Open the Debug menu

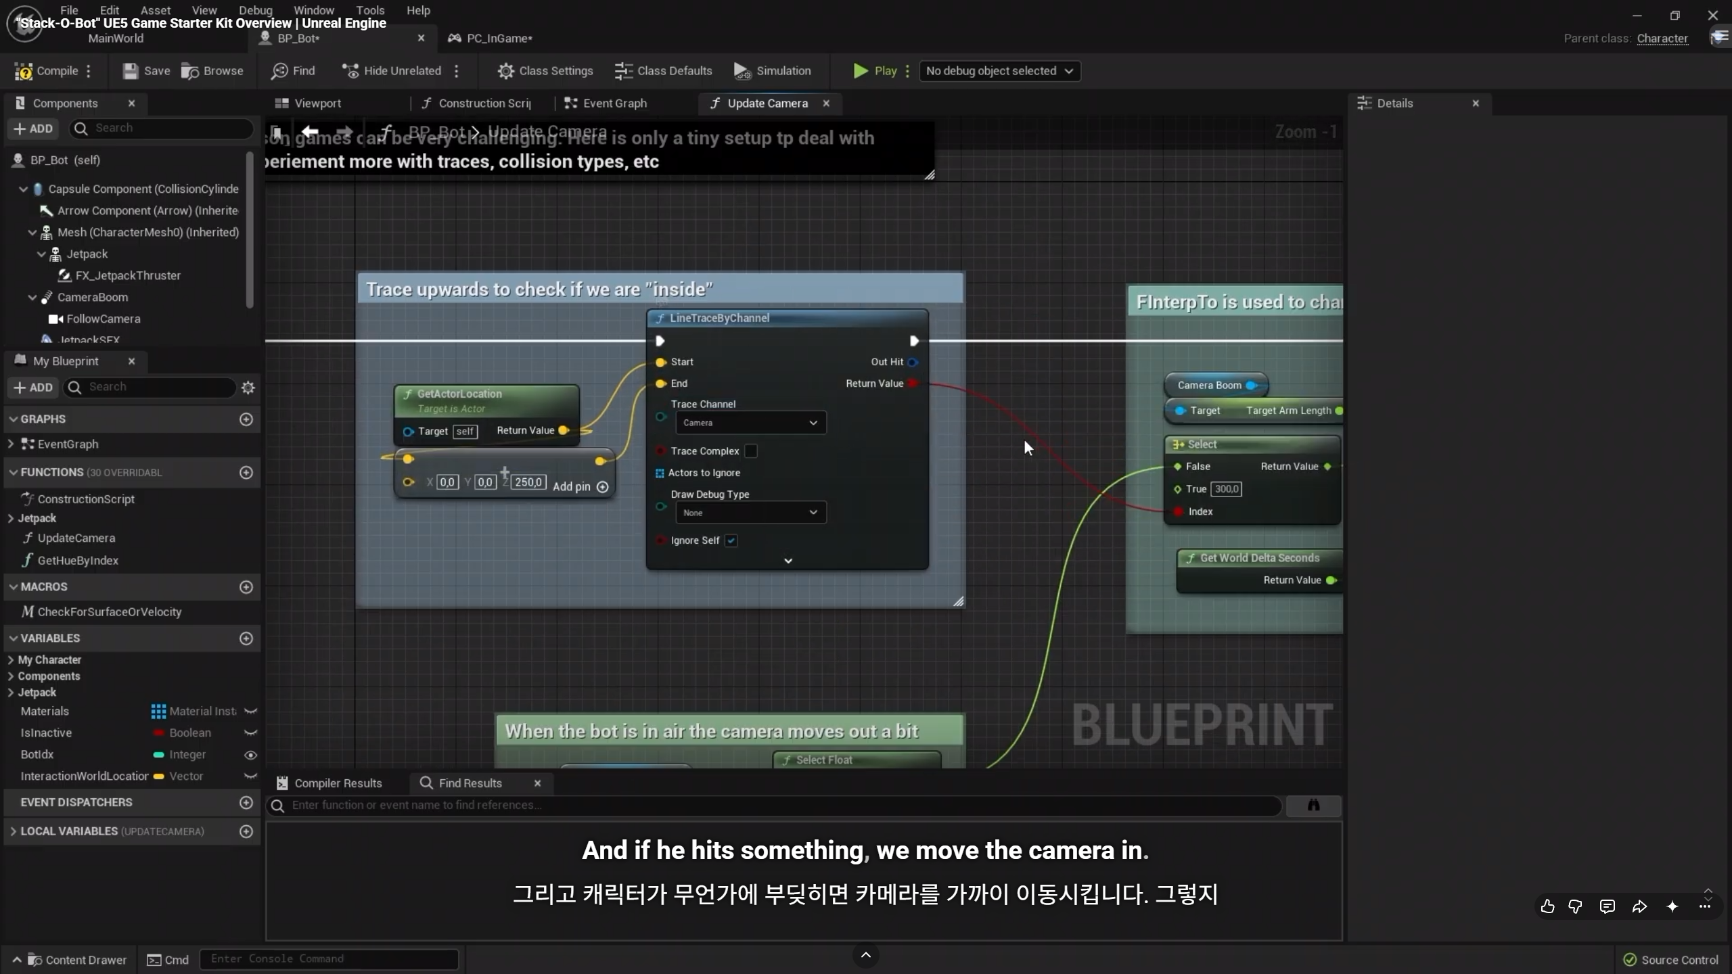pyautogui.click(x=256, y=10)
